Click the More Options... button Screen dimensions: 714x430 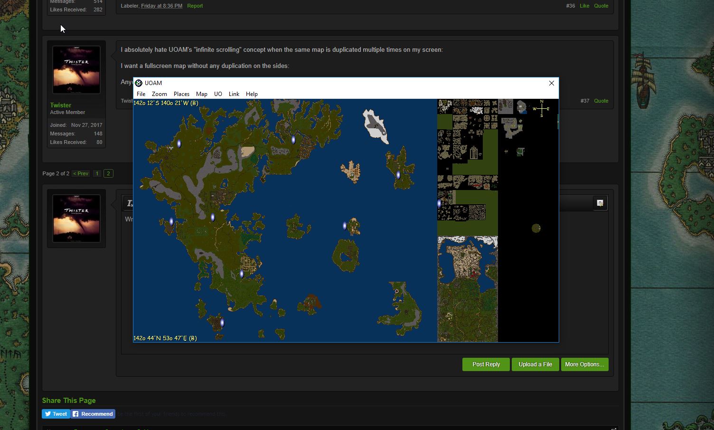pyautogui.click(x=584, y=364)
